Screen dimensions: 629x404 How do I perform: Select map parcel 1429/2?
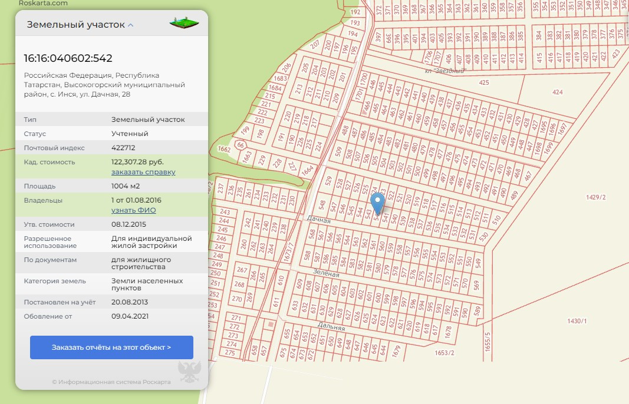pyautogui.click(x=596, y=197)
